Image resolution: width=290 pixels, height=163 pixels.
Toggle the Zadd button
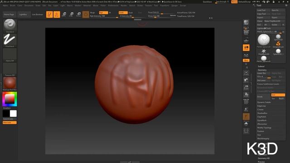tap(123, 13)
